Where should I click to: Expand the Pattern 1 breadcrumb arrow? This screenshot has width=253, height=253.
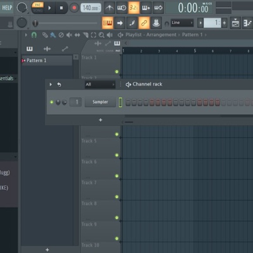205,35
